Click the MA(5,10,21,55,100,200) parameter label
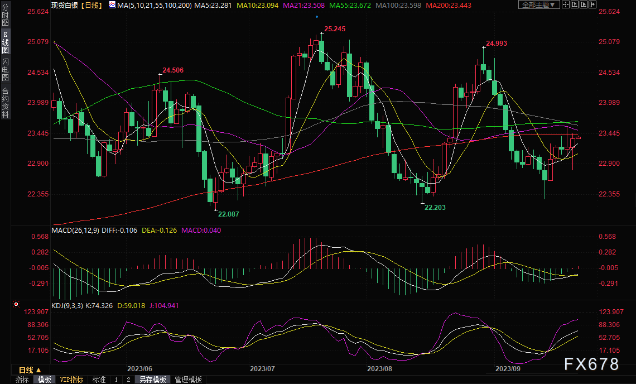Screen dimensions: 636x384 [x=155, y=5]
